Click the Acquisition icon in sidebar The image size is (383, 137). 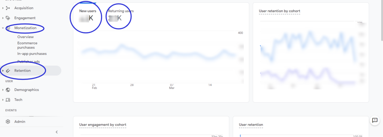(x=8, y=8)
